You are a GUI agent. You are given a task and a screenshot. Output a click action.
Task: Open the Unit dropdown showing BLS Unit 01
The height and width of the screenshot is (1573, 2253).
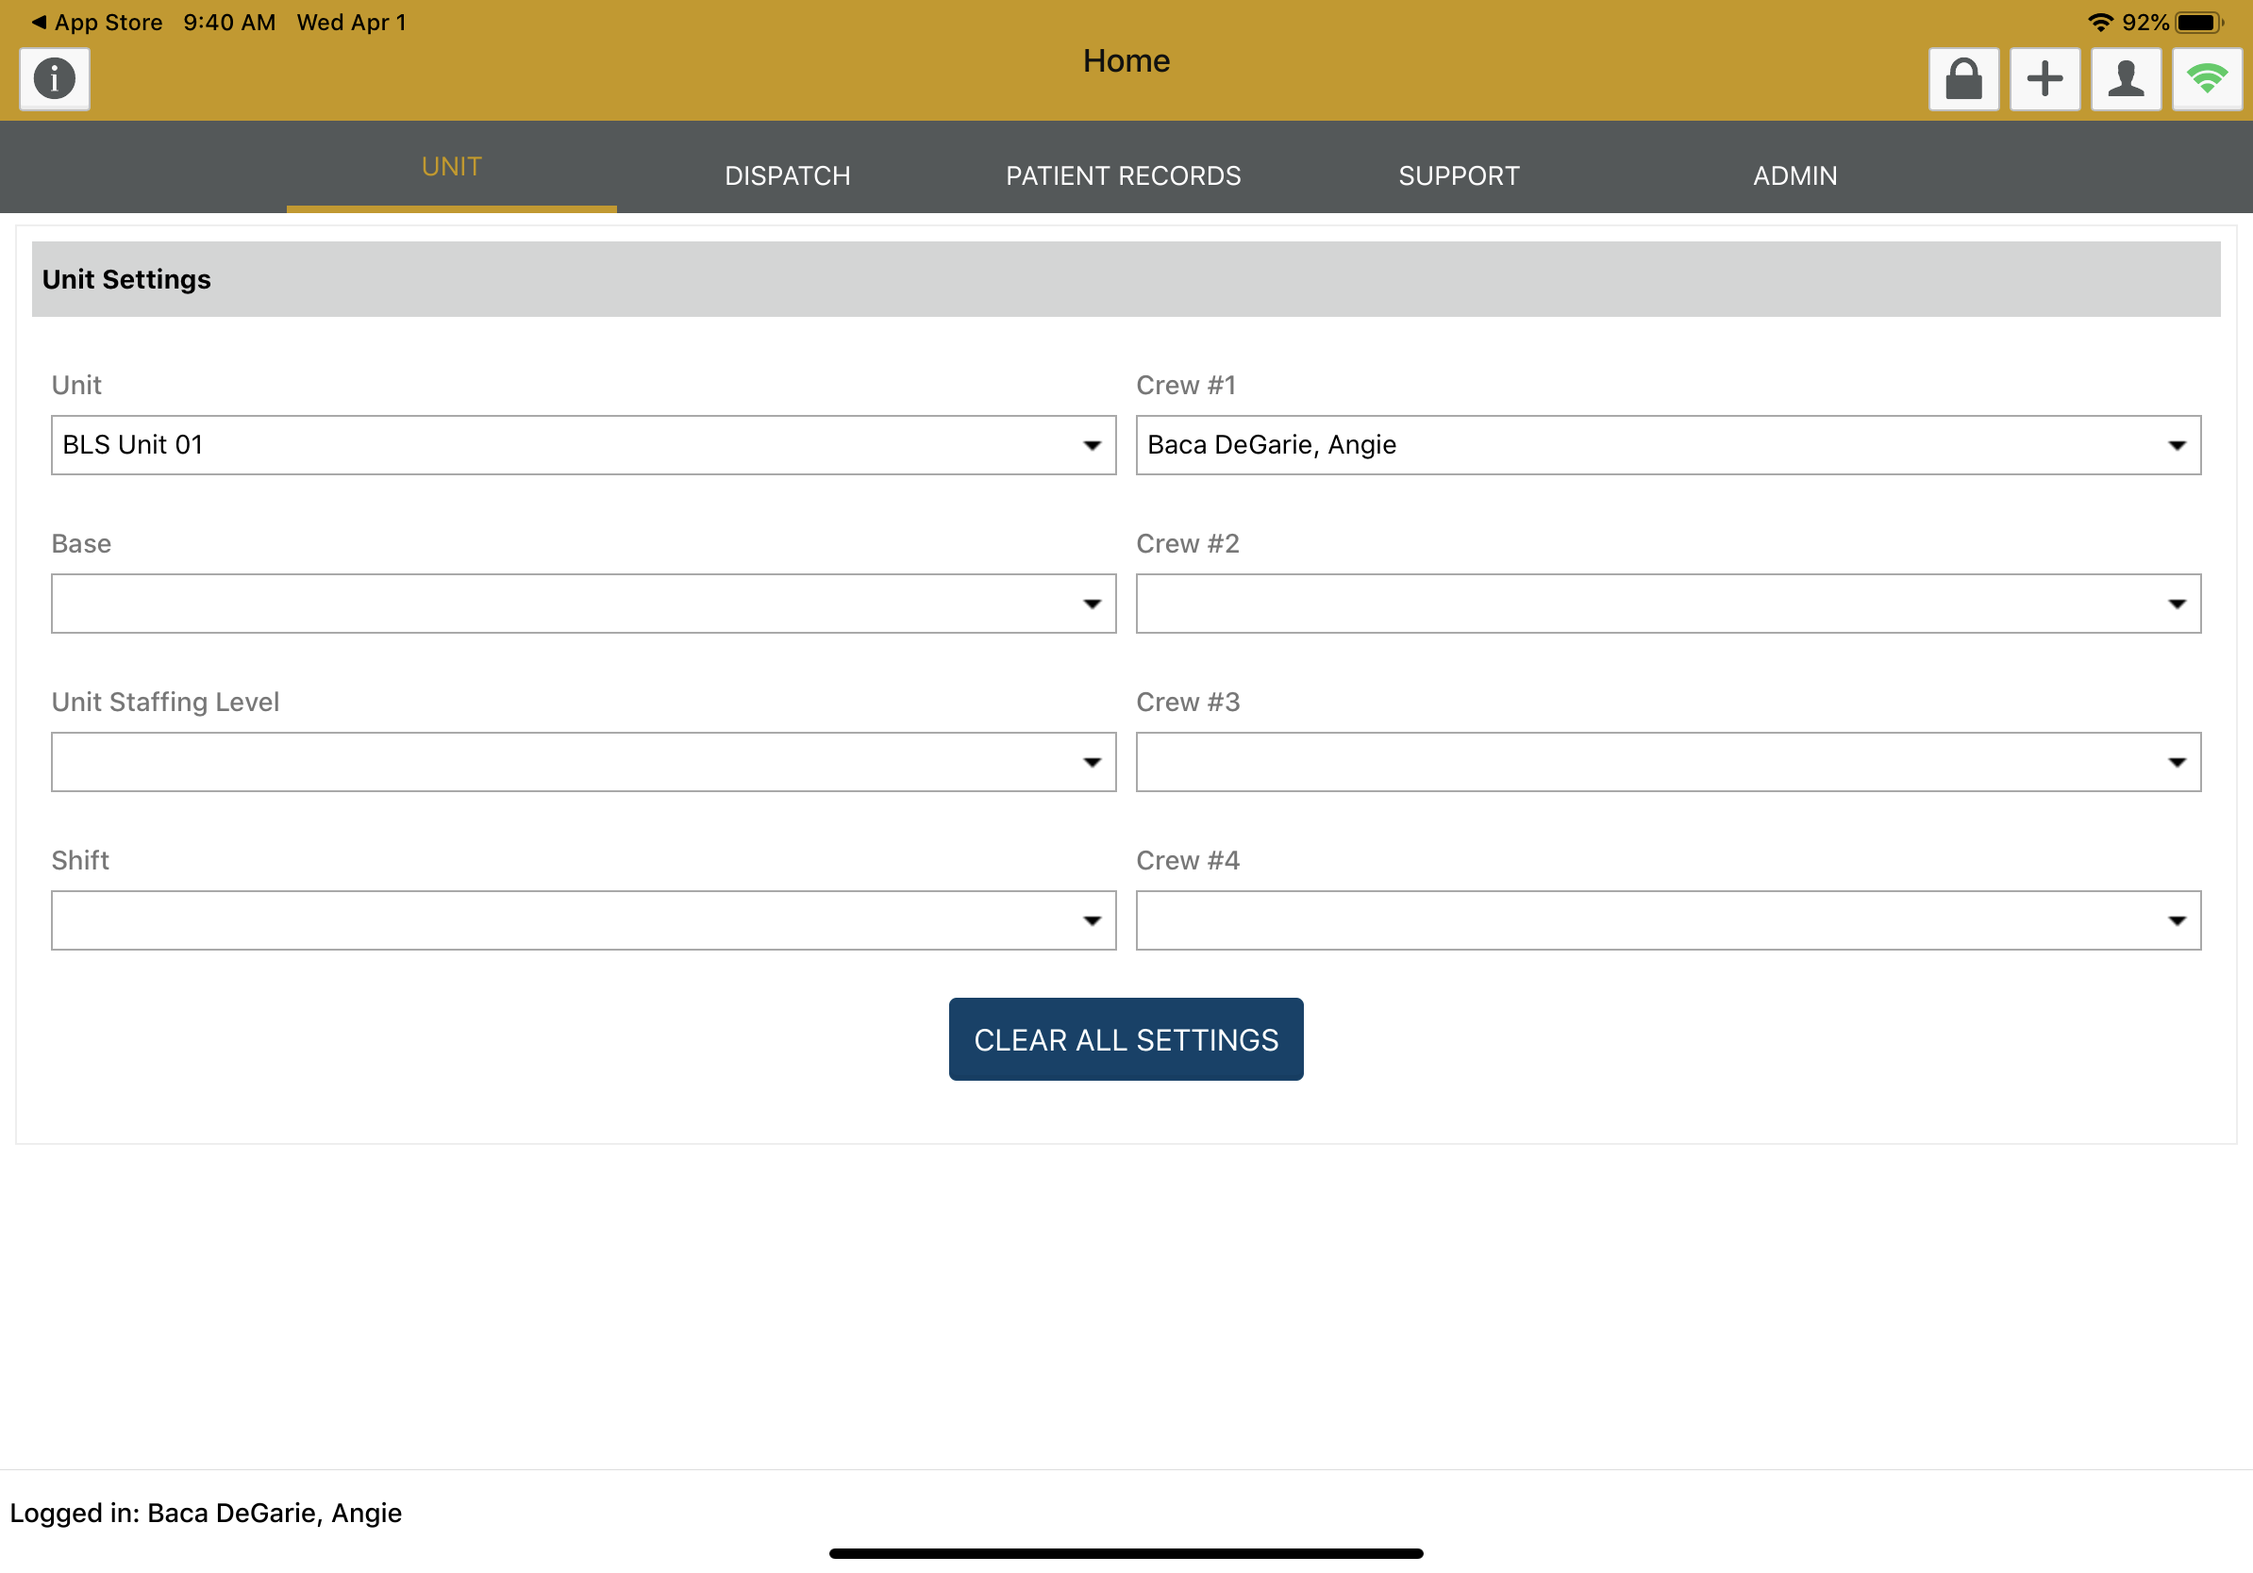pyautogui.click(x=583, y=445)
